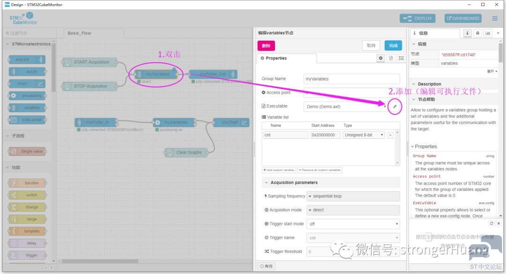Select the acq in palette node
Viewport: 506px width, 274px height.
27,72
